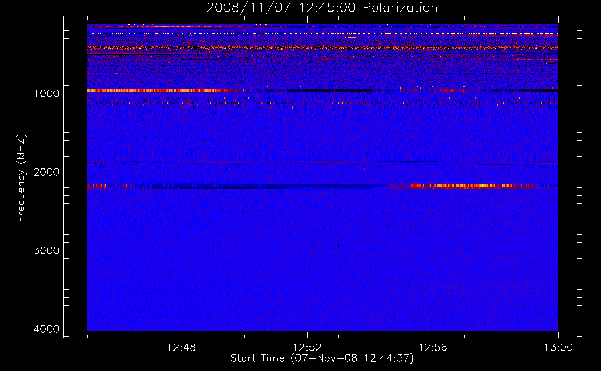Click the 1000 frequency tick label
Viewport: 601px width, 371px height.
point(46,93)
